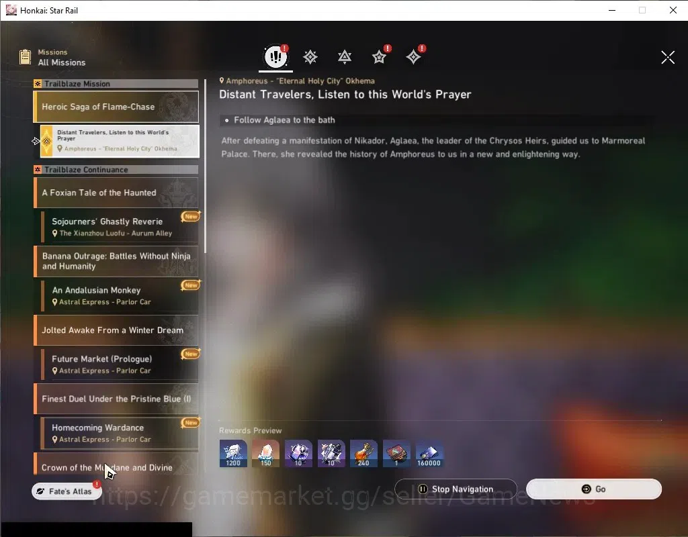Close the missions panel with the X

click(x=668, y=57)
